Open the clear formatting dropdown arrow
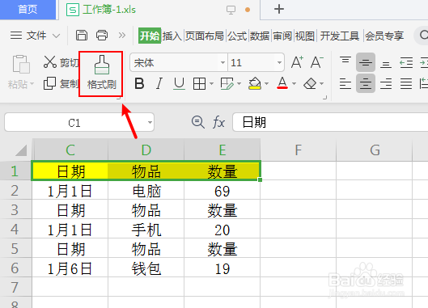 tap(321, 83)
